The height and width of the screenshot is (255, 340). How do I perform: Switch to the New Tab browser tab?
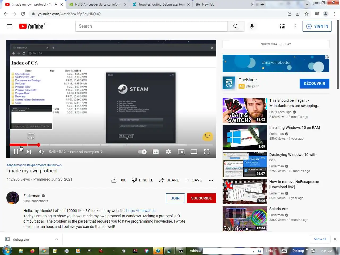point(225,5)
